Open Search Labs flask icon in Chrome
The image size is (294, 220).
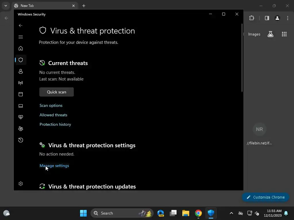point(270,34)
